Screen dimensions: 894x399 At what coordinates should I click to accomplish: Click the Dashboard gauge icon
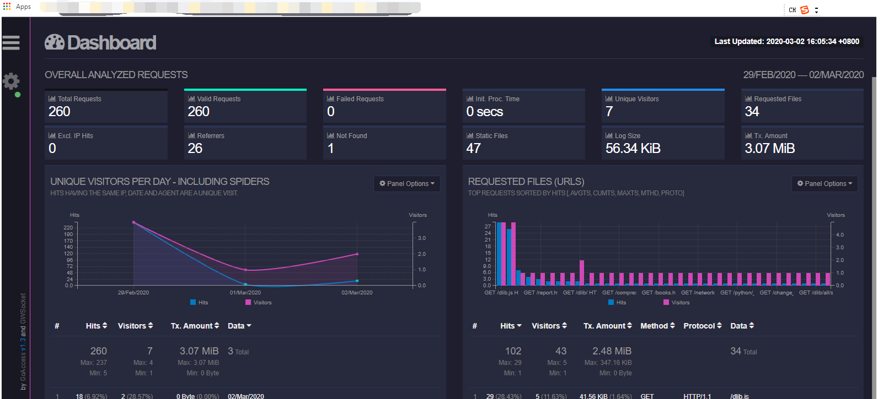[55, 42]
